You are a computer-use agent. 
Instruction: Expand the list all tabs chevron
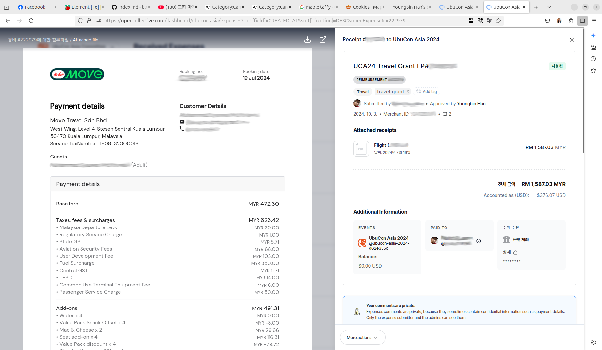549,7
